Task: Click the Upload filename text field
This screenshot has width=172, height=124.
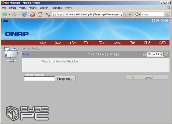Action: 39,79
